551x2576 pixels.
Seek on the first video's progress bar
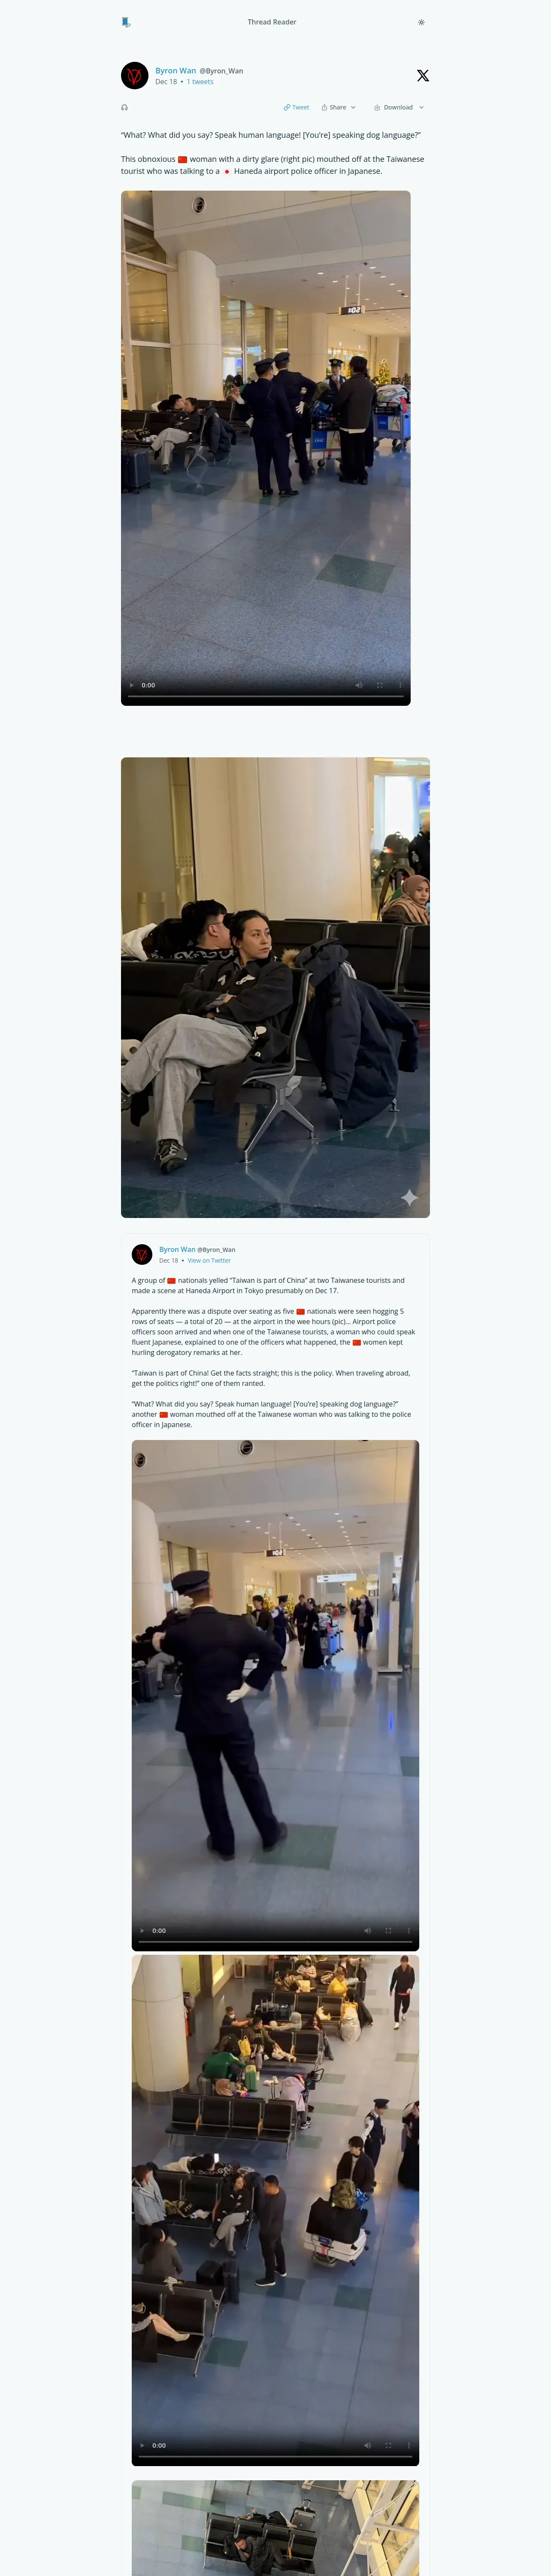coord(266,696)
